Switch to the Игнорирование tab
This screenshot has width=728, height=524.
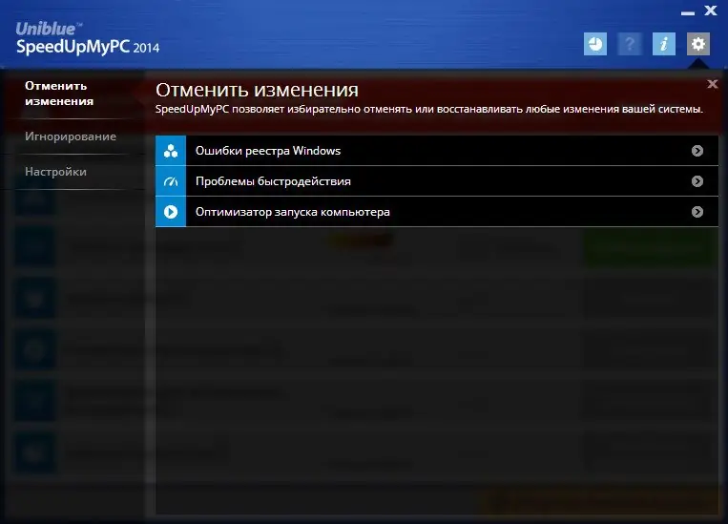pyautogui.click(x=71, y=136)
